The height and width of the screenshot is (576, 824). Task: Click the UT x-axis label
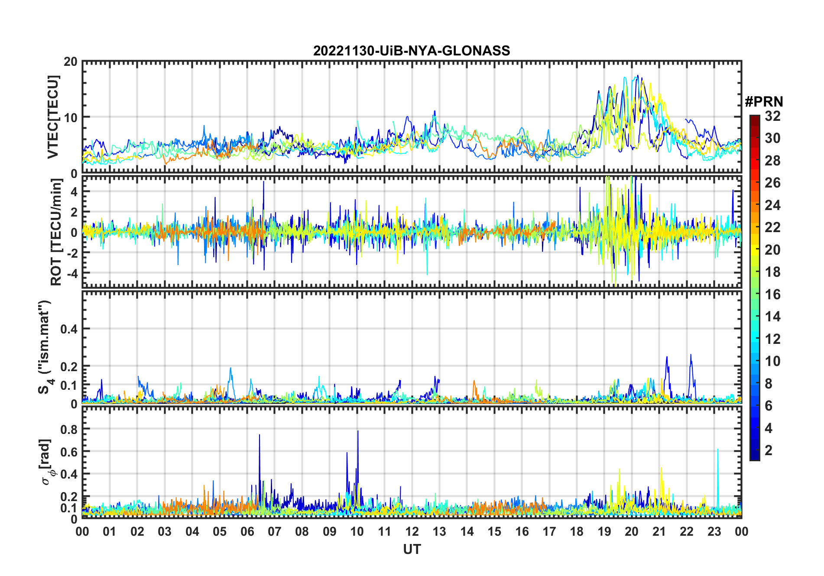(412, 550)
